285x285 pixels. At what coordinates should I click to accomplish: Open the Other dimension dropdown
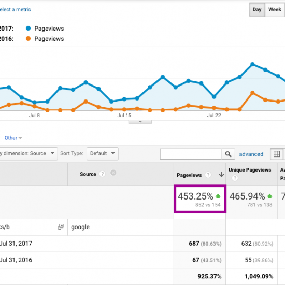(13, 138)
